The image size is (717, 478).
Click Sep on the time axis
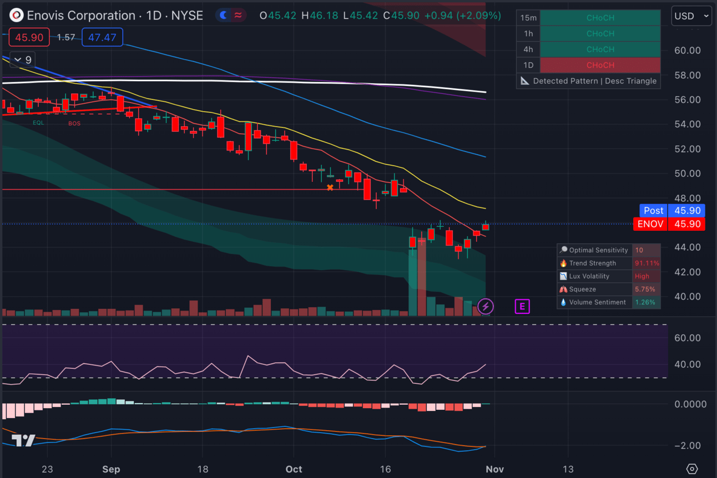[111, 469]
